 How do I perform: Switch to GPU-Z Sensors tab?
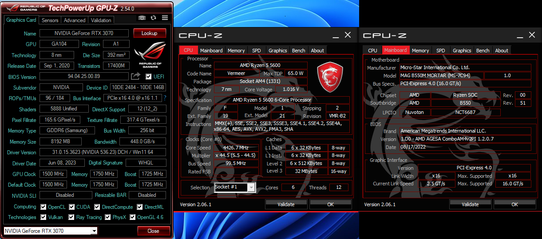[50, 20]
